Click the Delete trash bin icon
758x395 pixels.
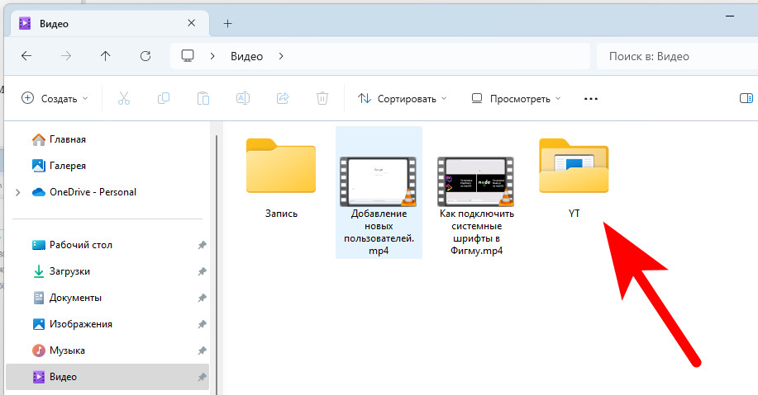click(x=322, y=98)
